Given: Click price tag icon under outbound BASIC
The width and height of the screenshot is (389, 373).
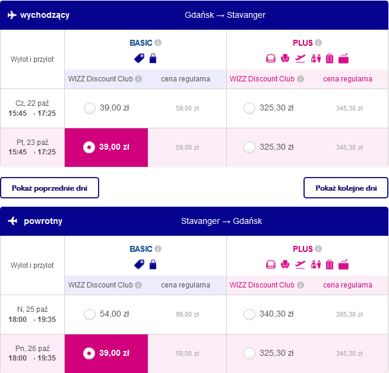Looking at the screenshot, I should pyautogui.click(x=139, y=58).
